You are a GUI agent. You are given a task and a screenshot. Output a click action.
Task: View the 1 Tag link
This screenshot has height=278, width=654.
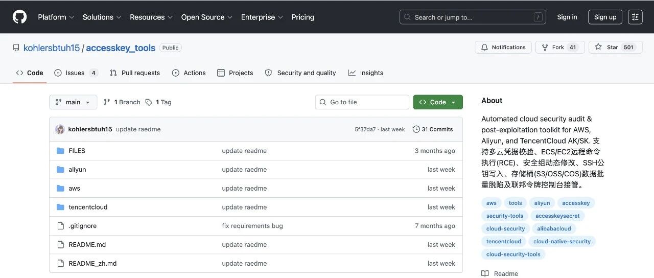coord(158,102)
